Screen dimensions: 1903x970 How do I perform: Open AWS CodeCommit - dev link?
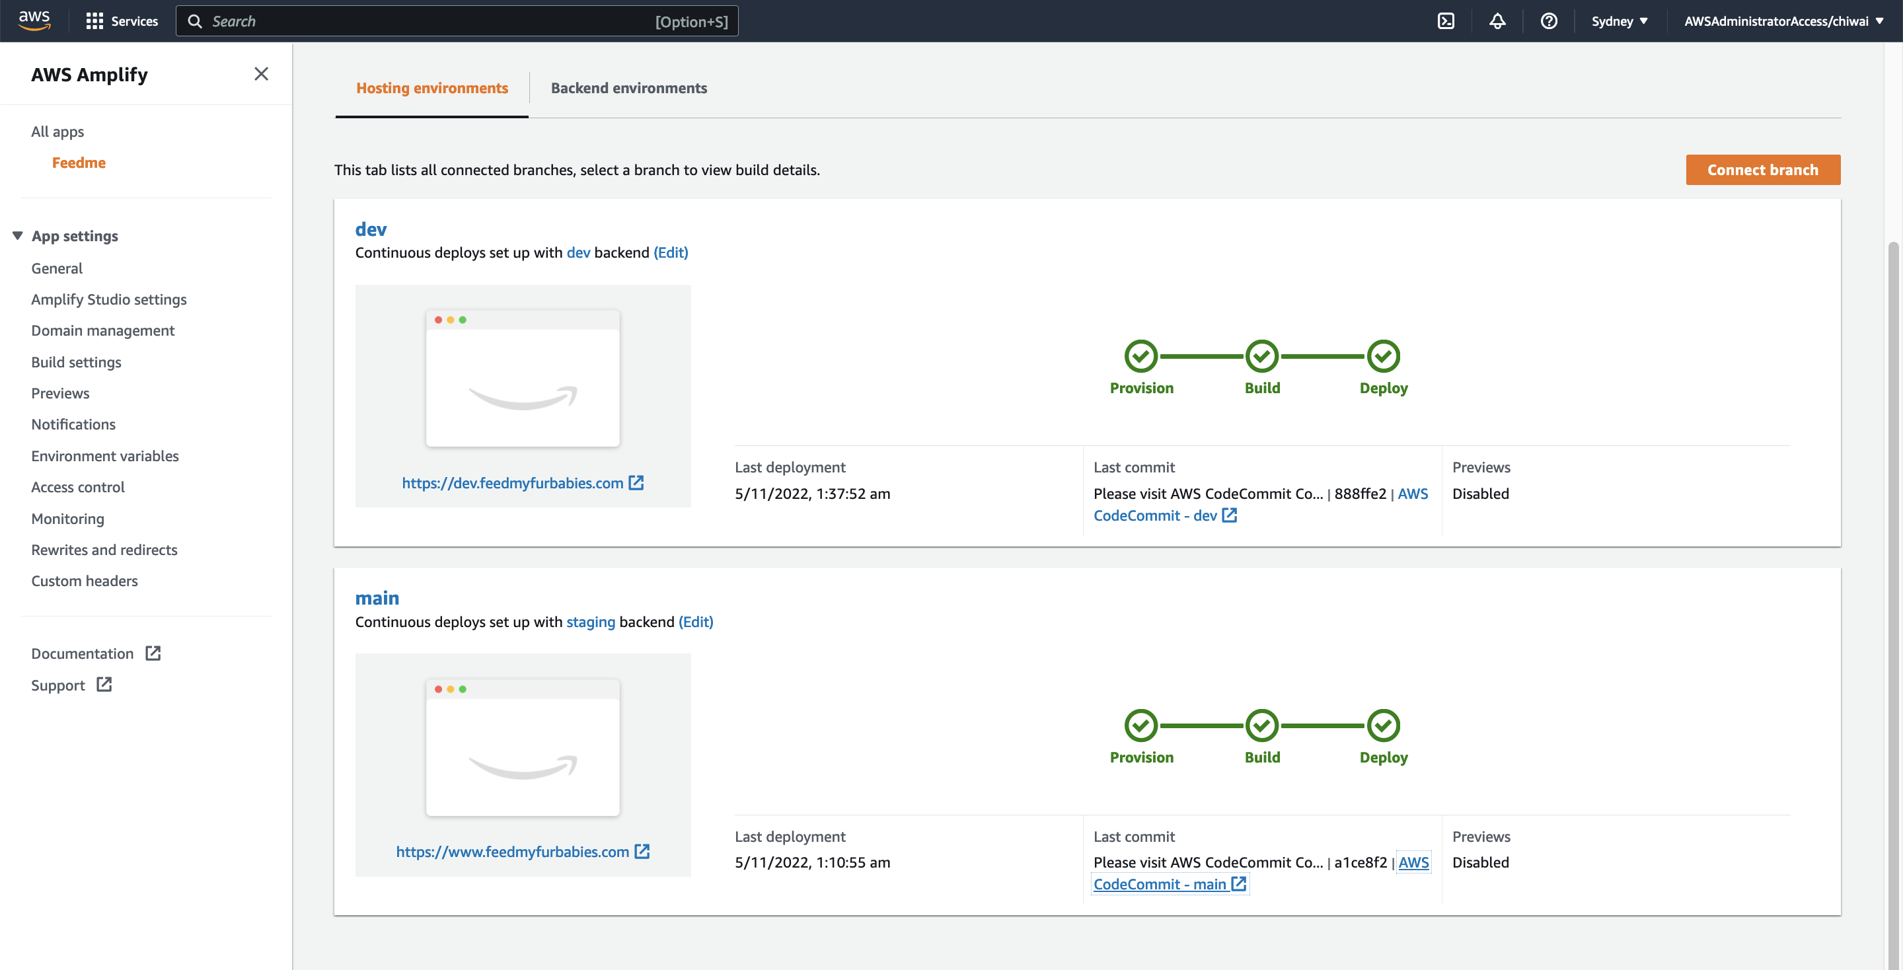coord(1156,515)
